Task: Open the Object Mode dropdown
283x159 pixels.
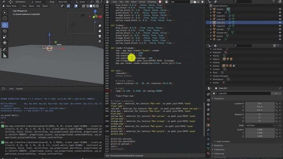Action: pyautogui.click(x=11, y=6)
